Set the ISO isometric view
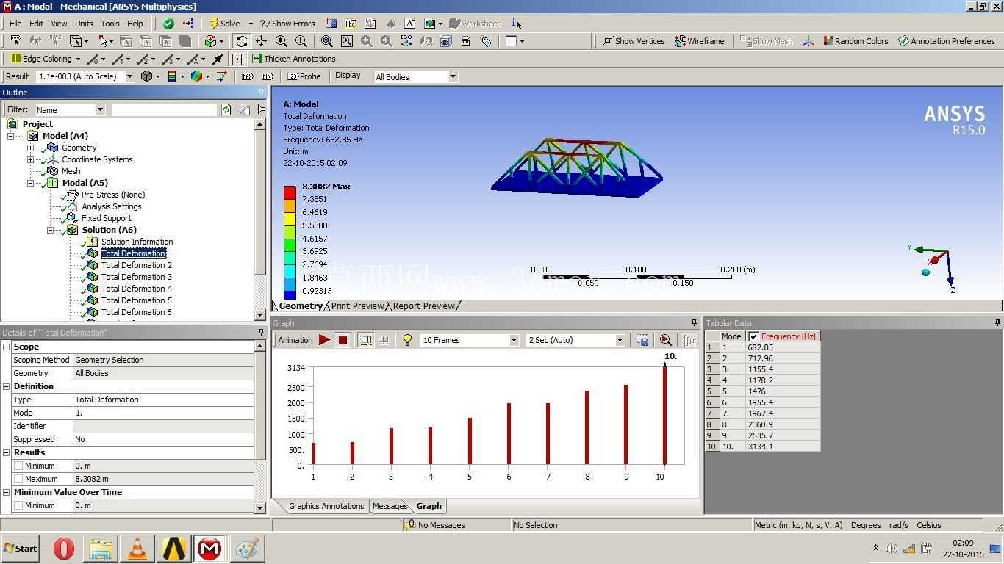This screenshot has height=564, width=1004. pyautogui.click(x=406, y=41)
